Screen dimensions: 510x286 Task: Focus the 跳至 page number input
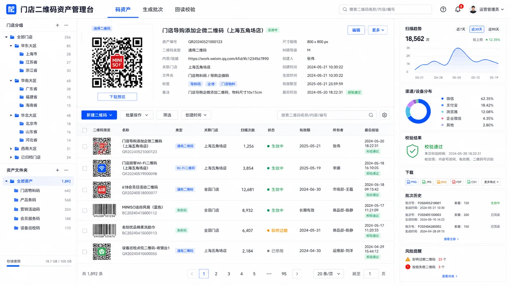pos(371,274)
